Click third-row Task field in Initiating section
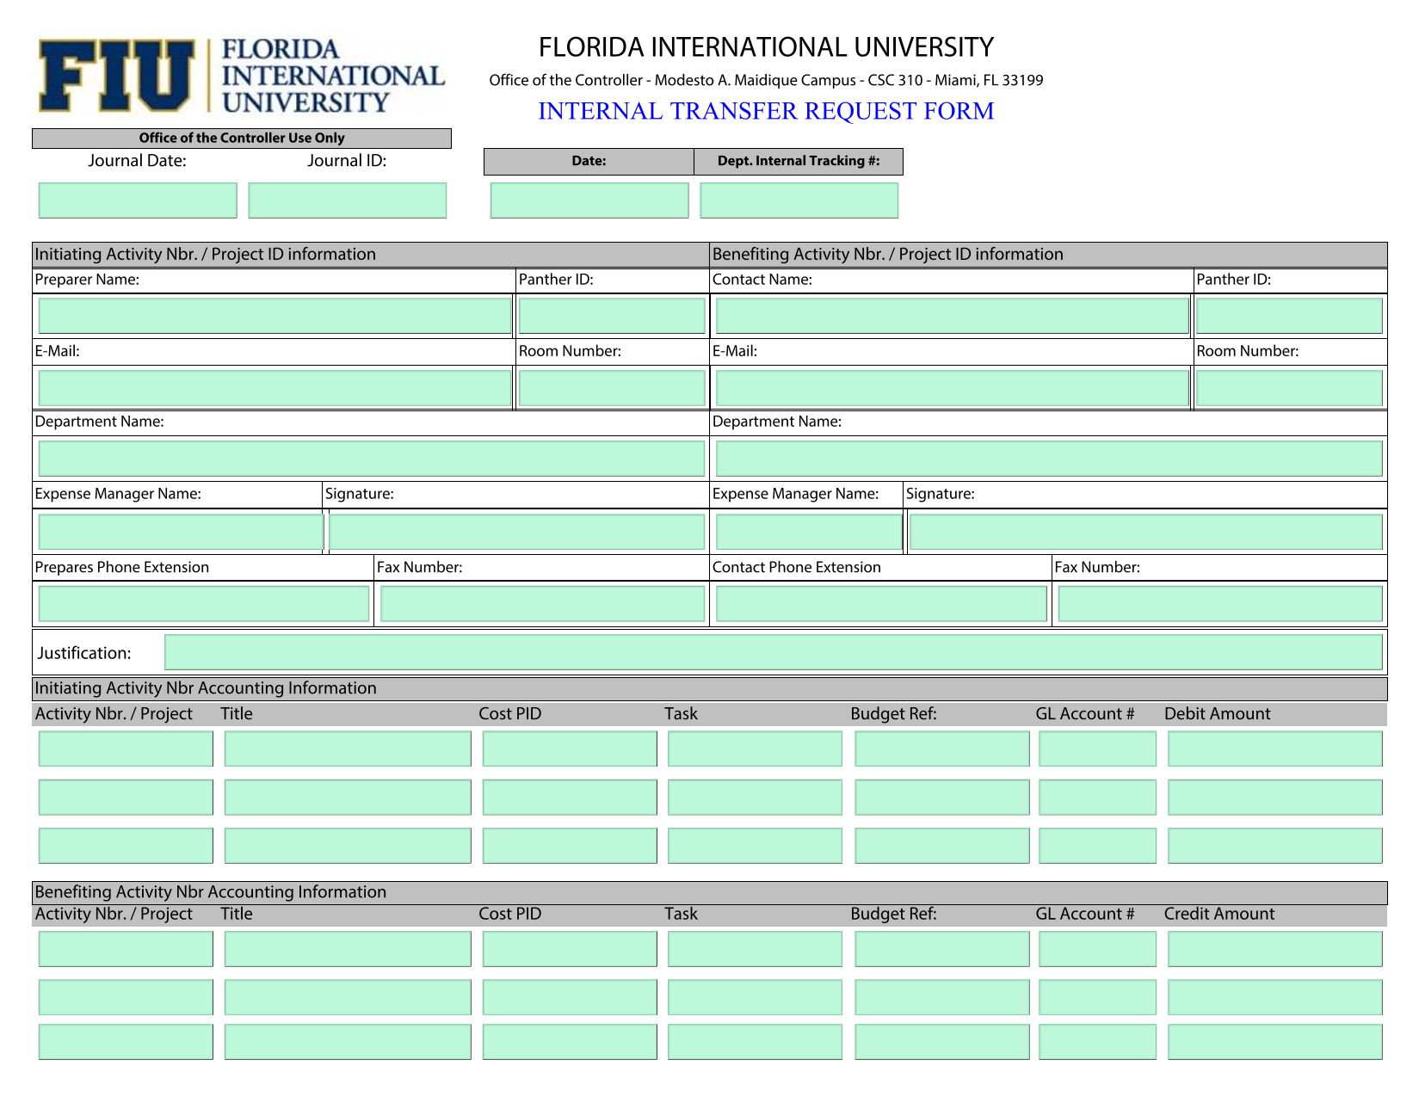This screenshot has width=1419, height=1097. coord(755,846)
